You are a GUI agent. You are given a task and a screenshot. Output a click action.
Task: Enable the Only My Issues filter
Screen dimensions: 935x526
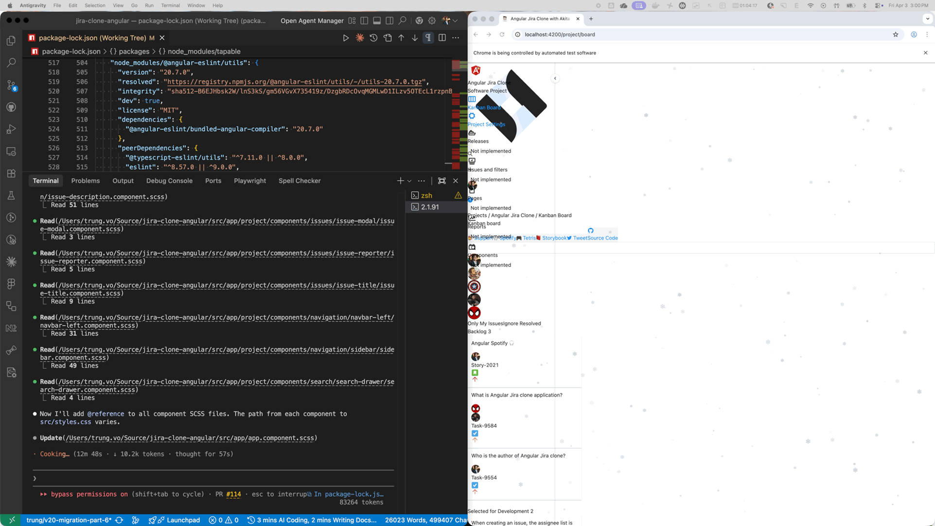[487, 323]
